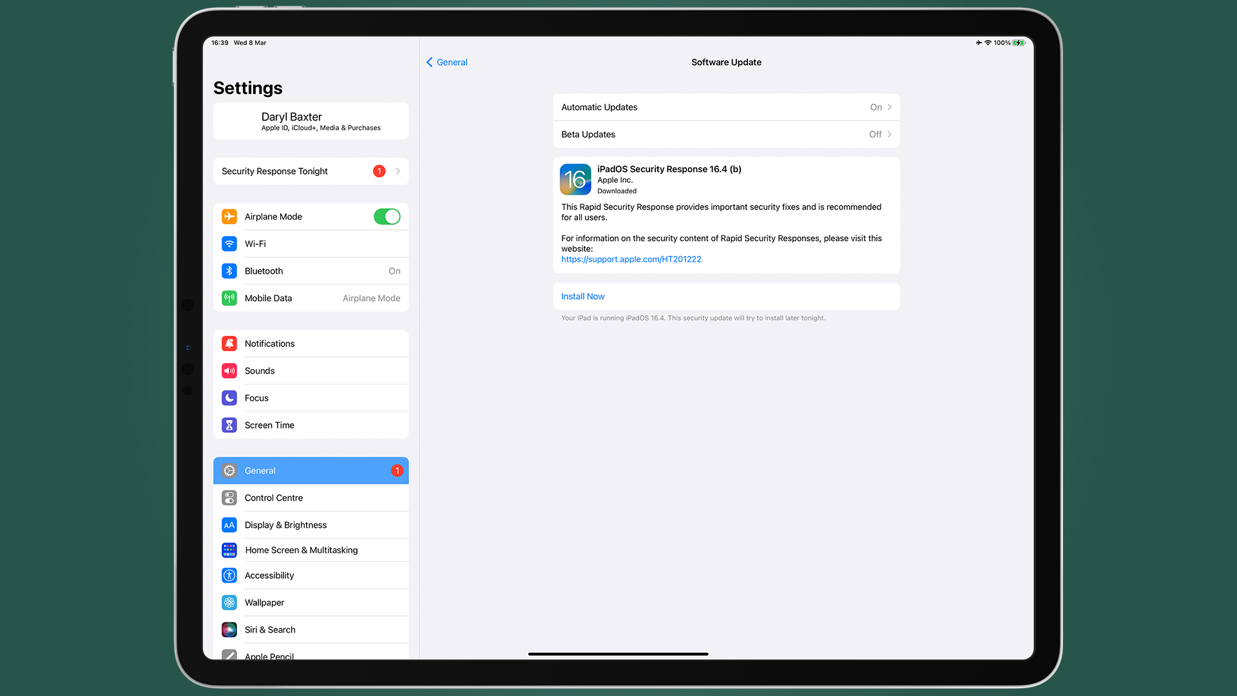This screenshot has height=696, width=1237.
Task: Tap the red badge on General row
Action: [x=397, y=470]
